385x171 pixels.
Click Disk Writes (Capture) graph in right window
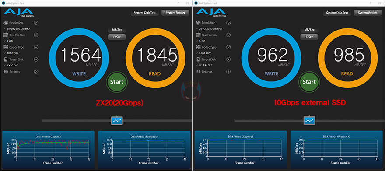point(241,150)
